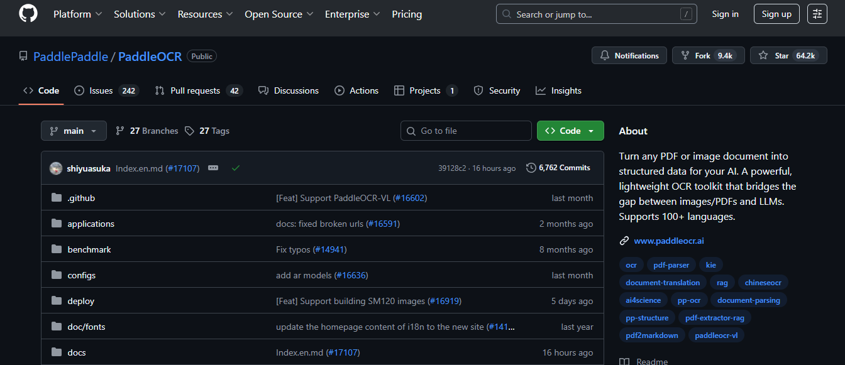
Task: Star the PaddleOCR repository
Action: 775,55
